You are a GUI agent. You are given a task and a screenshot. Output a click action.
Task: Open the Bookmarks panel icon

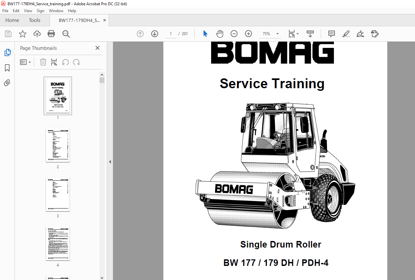[x=7, y=68]
